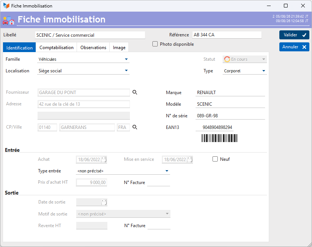Click the Modèle field SCENIC
Image resolution: width=312 pixels, height=247 pixels.
click(230, 104)
